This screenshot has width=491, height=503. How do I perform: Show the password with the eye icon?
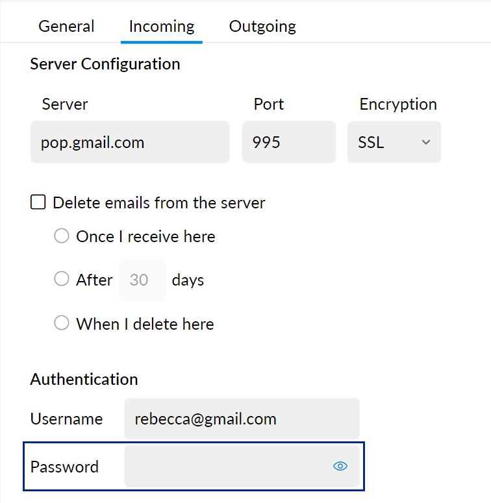340,466
